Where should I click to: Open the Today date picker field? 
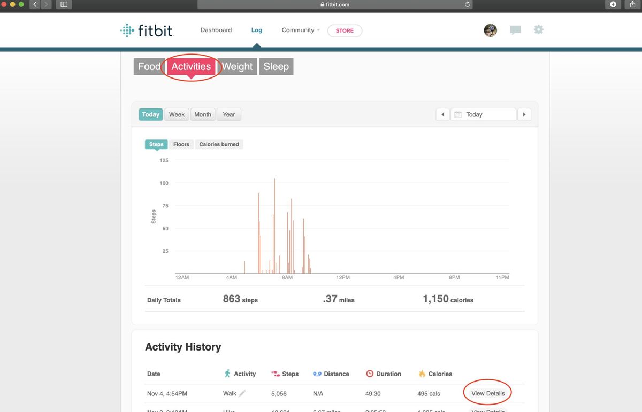point(483,114)
